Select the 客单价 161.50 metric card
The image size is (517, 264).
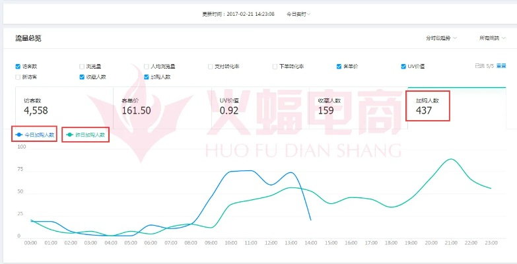[x=162, y=106]
